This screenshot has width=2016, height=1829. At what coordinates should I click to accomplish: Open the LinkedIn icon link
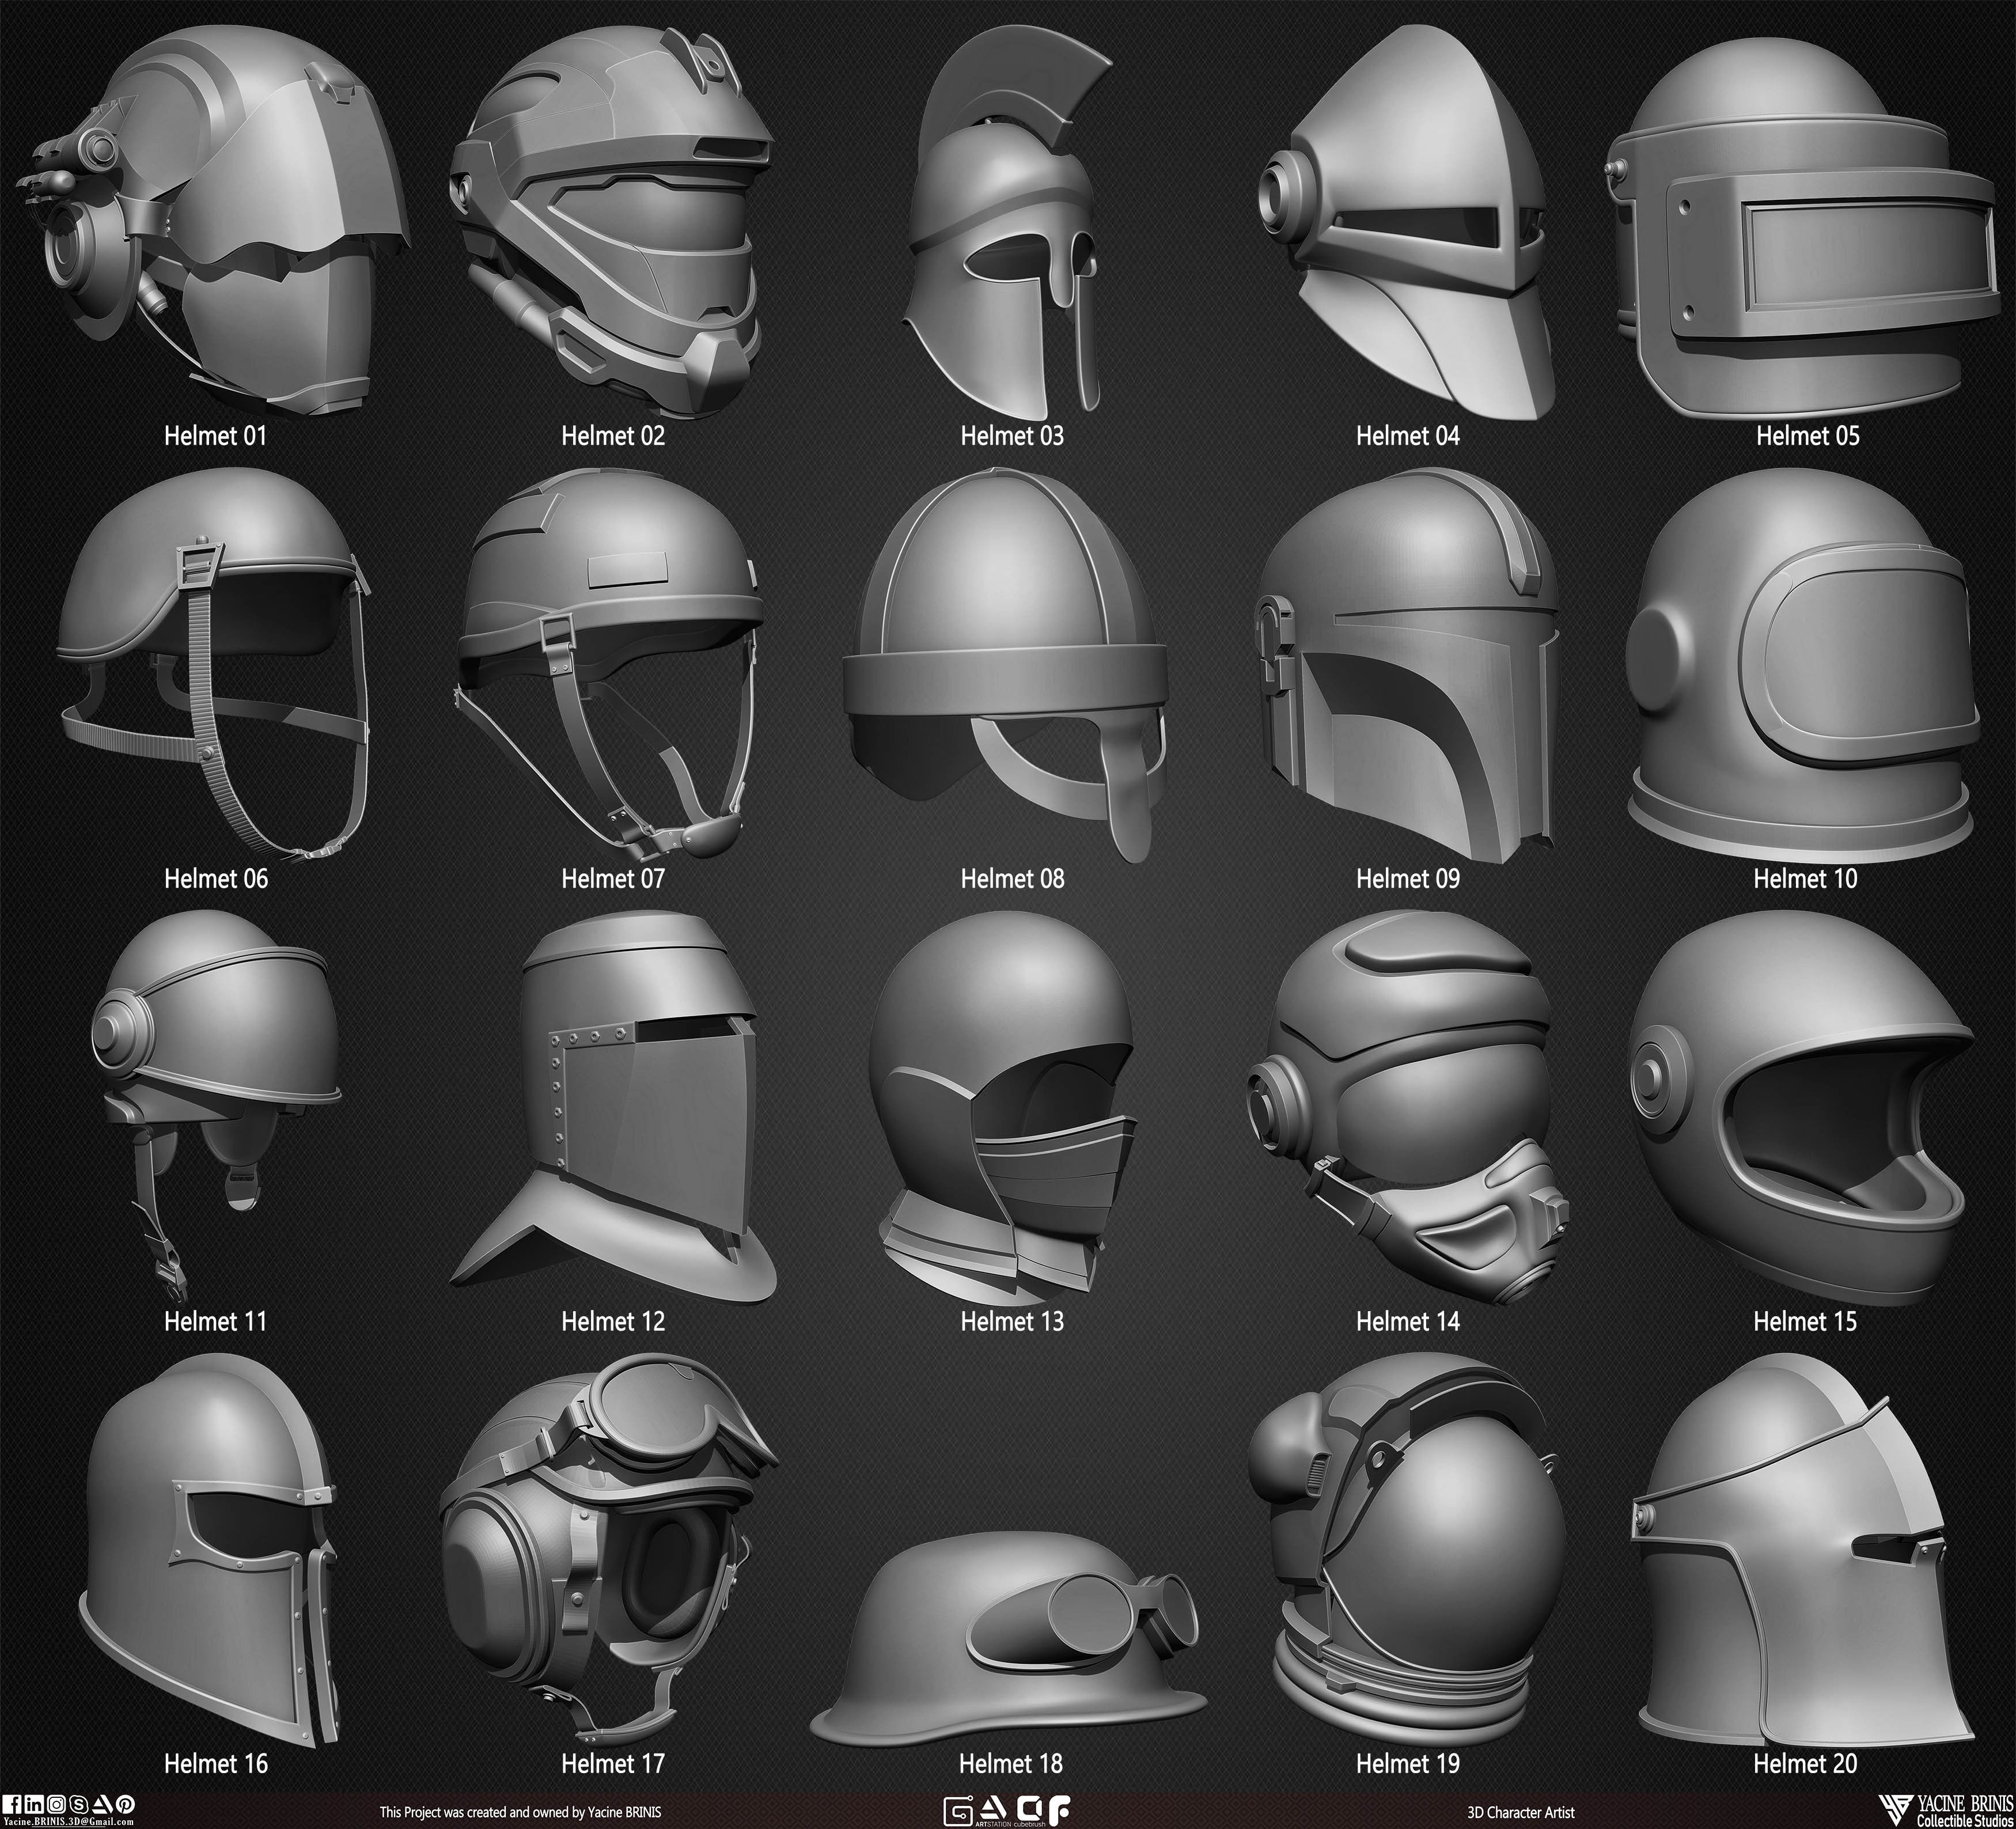point(34,1804)
